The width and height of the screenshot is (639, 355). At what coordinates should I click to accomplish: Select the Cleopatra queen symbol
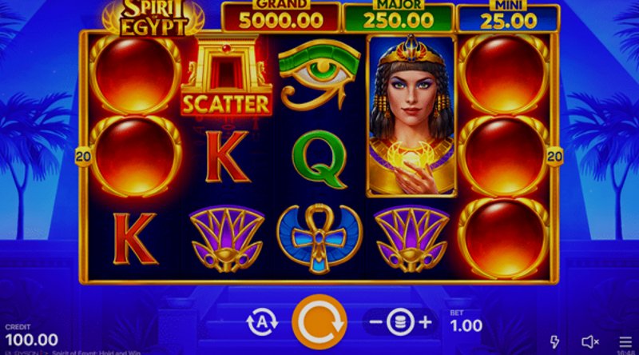pyautogui.click(x=411, y=116)
